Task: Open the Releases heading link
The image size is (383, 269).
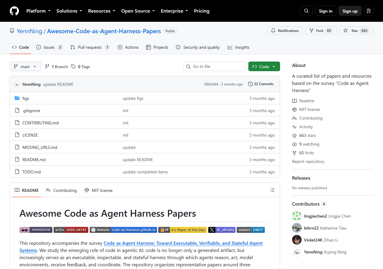Action: 301,178
